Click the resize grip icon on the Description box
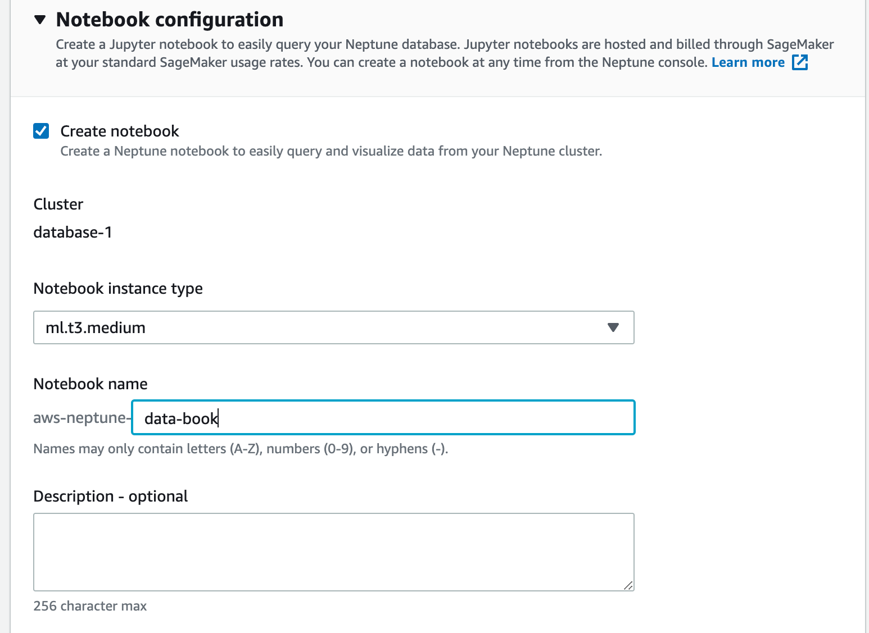The image size is (869, 633). click(628, 586)
